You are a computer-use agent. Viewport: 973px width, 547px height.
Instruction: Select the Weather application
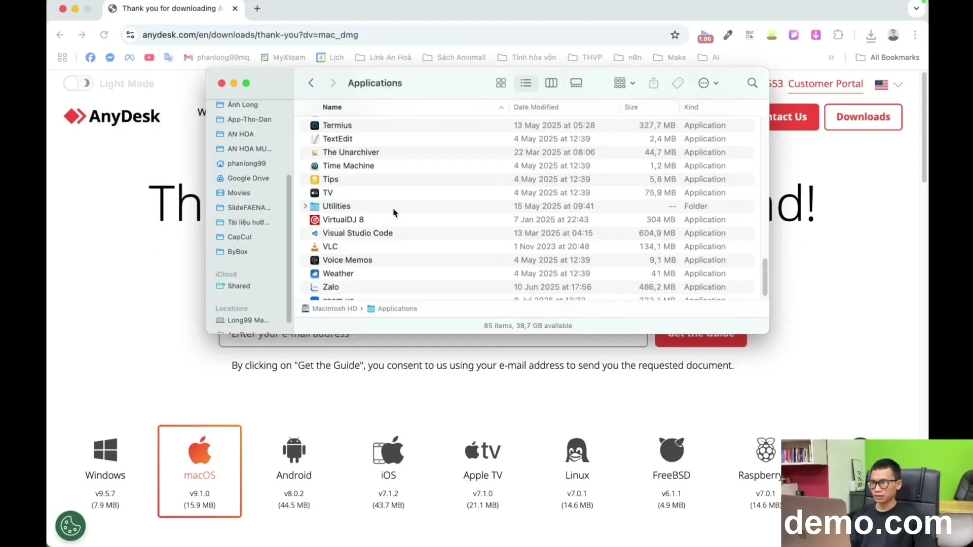[527, 273]
